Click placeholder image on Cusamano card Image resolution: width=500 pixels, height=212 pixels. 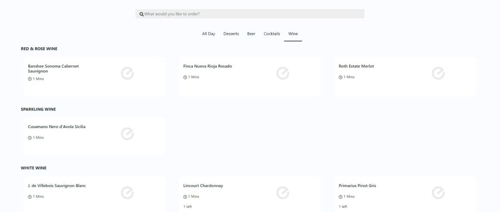(x=127, y=134)
